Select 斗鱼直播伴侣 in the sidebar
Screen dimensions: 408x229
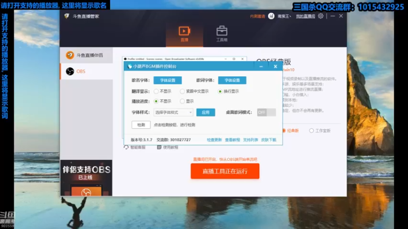click(x=86, y=55)
